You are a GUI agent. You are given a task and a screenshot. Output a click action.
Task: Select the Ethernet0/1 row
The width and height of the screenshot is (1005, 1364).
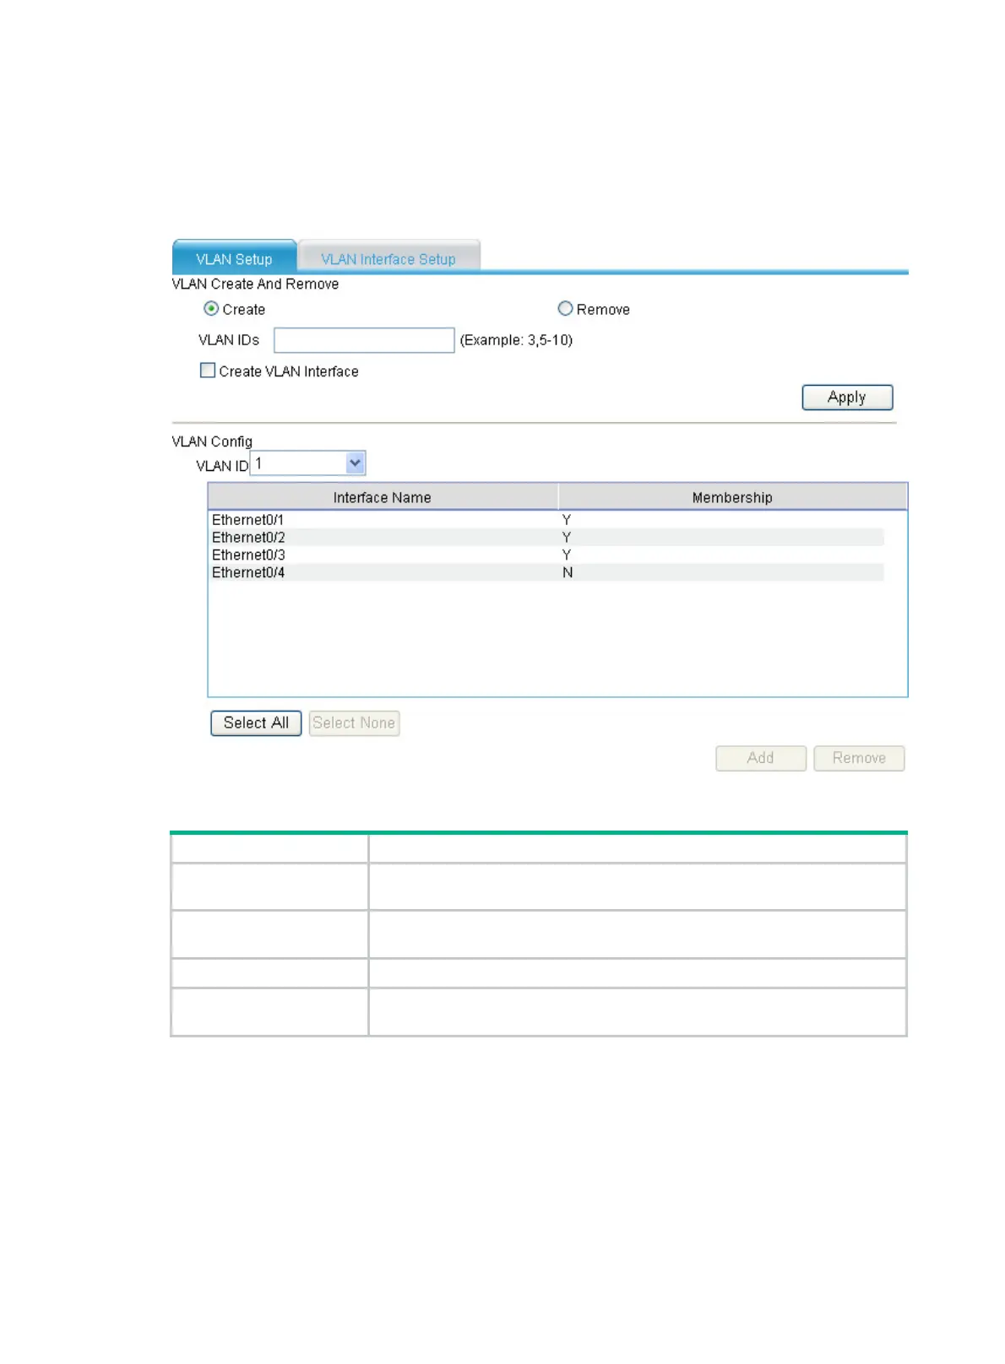(546, 520)
